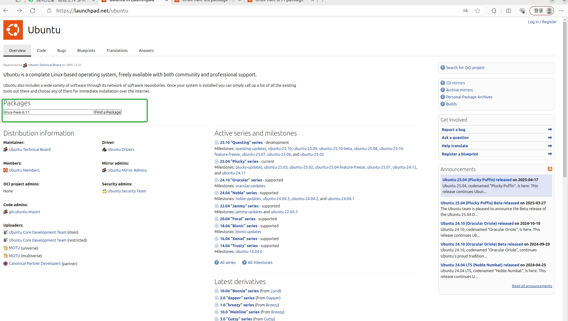568x321 pixels.
Task: Open MOTU (universe) uploader link
Action: click(14, 248)
